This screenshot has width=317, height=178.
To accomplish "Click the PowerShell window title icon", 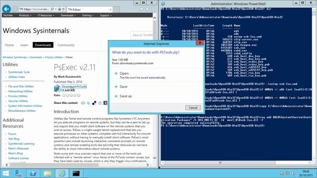I will (x=163, y=4).
